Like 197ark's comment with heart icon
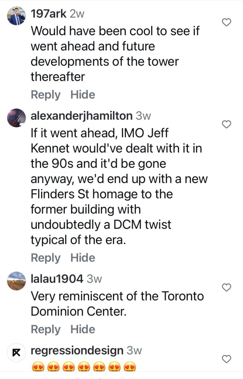The width and height of the screenshot is (243, 379). coord(226,22)
